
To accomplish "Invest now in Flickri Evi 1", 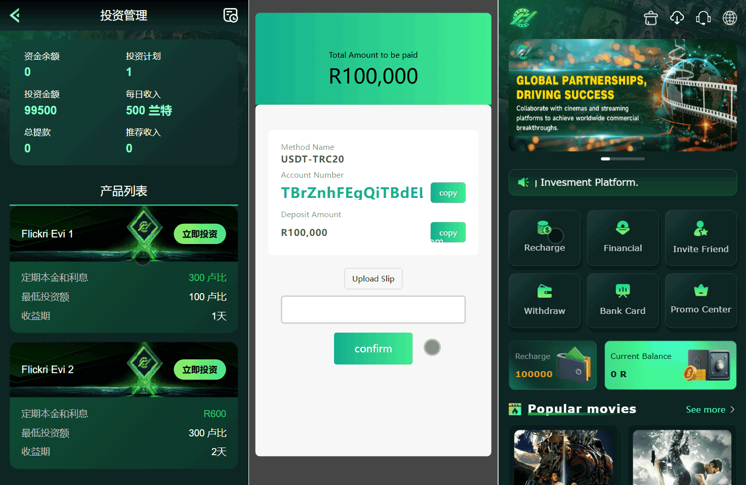I will 200,234.
